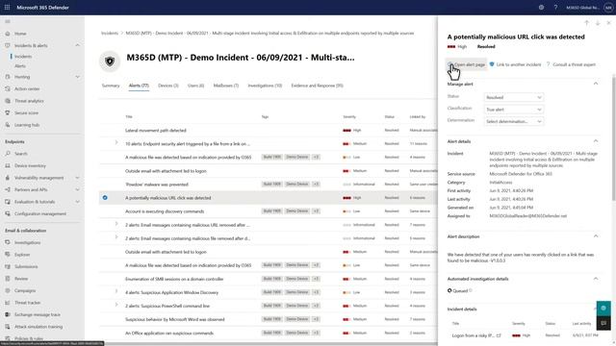Click the Search icon under Endpoints
Image resolution: width=616 pixels, height=346 pixels.
pos(8,154)
